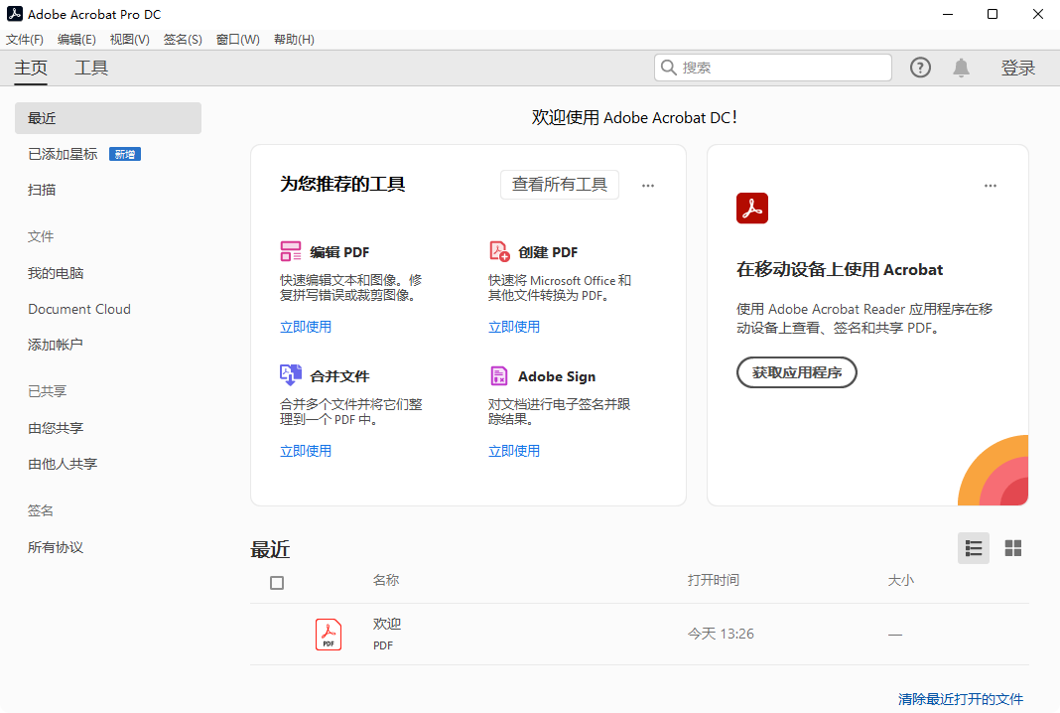Image resolution: width=1060 pixels, height=713 pixels.
Task: Click 立即使用 under Adobe Sign
Action: click(x=514, y=451)
